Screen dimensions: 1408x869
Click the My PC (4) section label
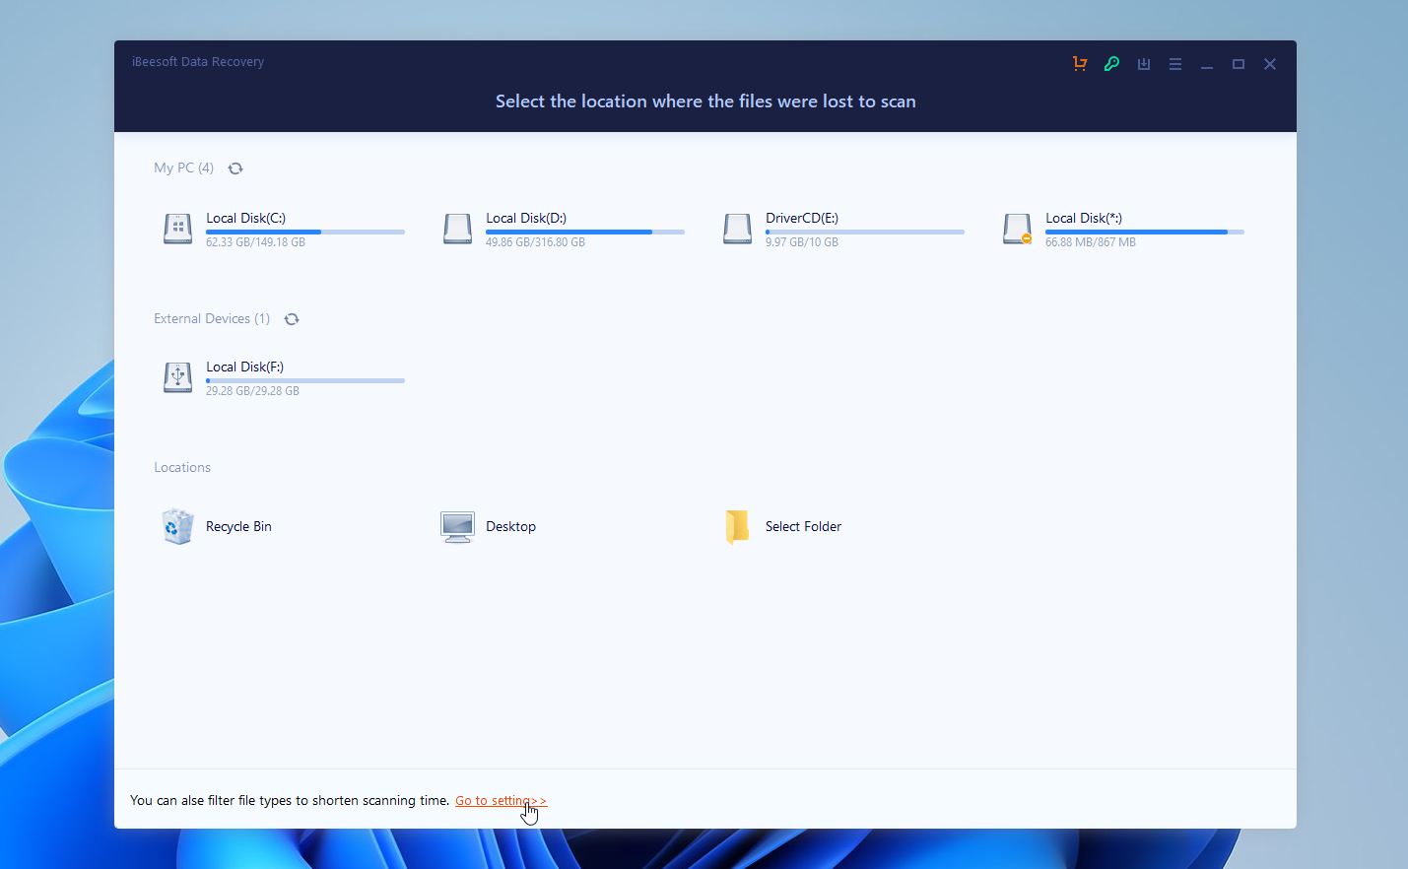(183, 167)
